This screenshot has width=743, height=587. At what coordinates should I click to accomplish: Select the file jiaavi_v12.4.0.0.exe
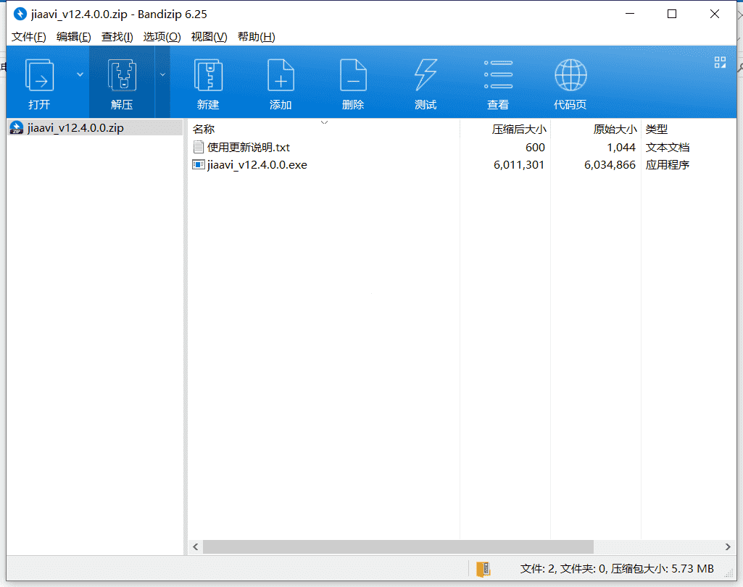pyautogui.click(x=257, y=165)
